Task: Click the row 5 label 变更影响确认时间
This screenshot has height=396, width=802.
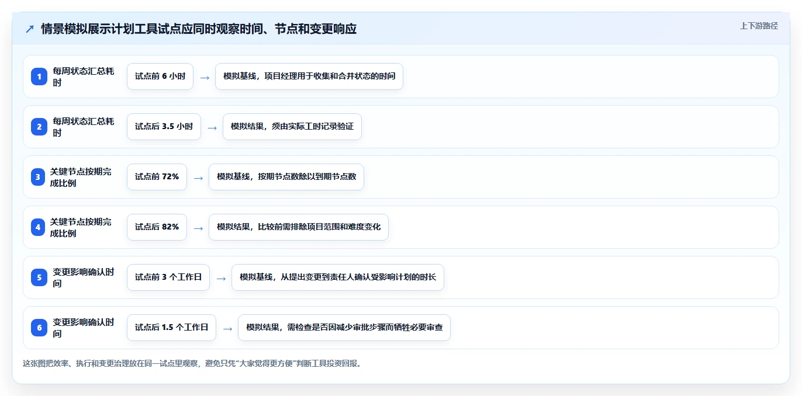Action: point(83,277)
